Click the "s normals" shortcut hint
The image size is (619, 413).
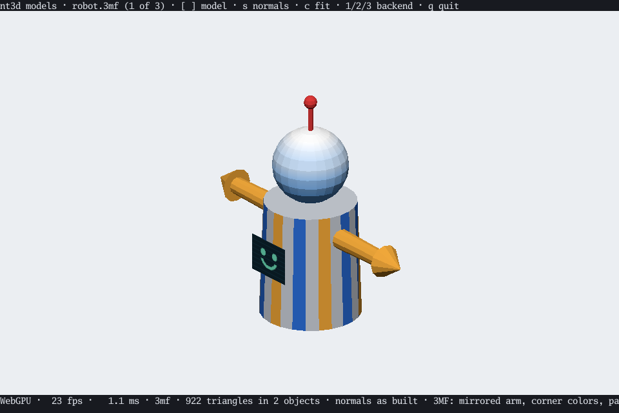tap(266, 6)
